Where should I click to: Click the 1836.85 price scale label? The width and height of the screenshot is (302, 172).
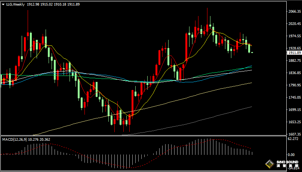[294, 73]
